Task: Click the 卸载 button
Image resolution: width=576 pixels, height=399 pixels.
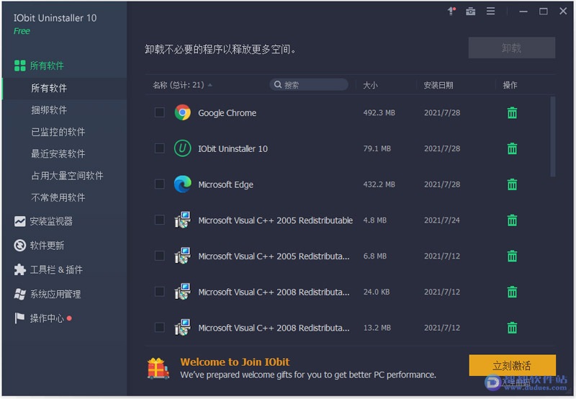Action: coord(511,48)
